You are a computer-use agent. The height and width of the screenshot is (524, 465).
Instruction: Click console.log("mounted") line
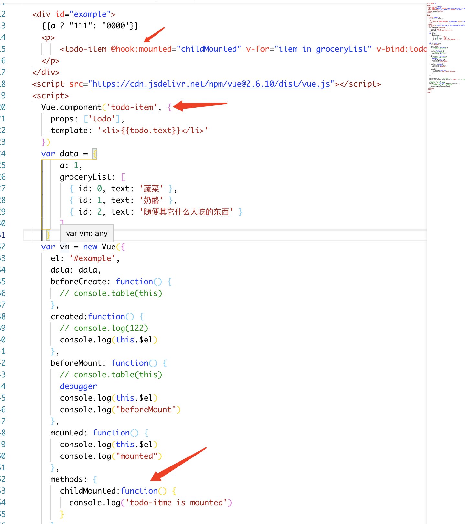[111, 456]
